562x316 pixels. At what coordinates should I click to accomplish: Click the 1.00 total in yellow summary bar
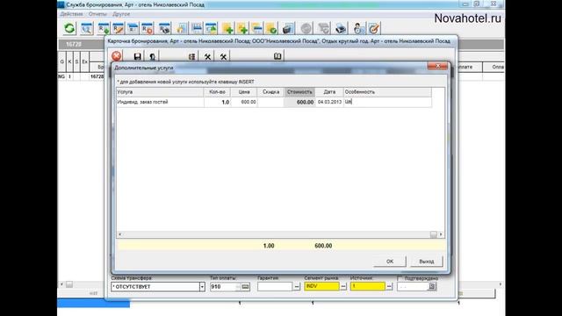point(269,246)
